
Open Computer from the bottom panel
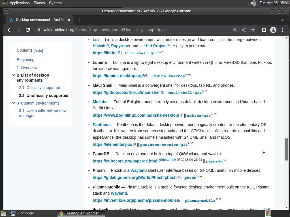click(23, 213)
